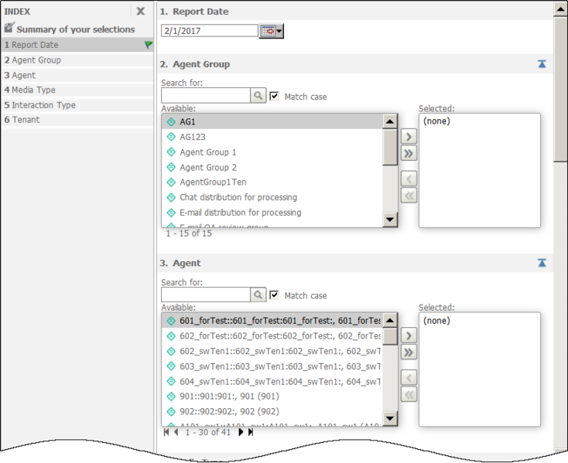Image resolution: width=568 pixels, height=463 pixels.
Task: Click the up arrow of Agent list scrollbar
Action: (390, 321)
